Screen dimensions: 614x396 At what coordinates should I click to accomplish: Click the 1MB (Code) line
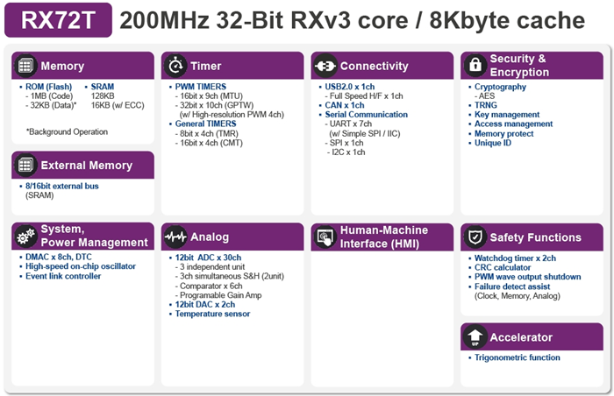[51, 96]
